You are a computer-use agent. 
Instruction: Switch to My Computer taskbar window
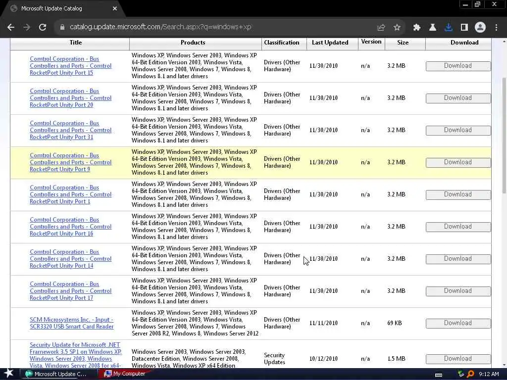124,374
